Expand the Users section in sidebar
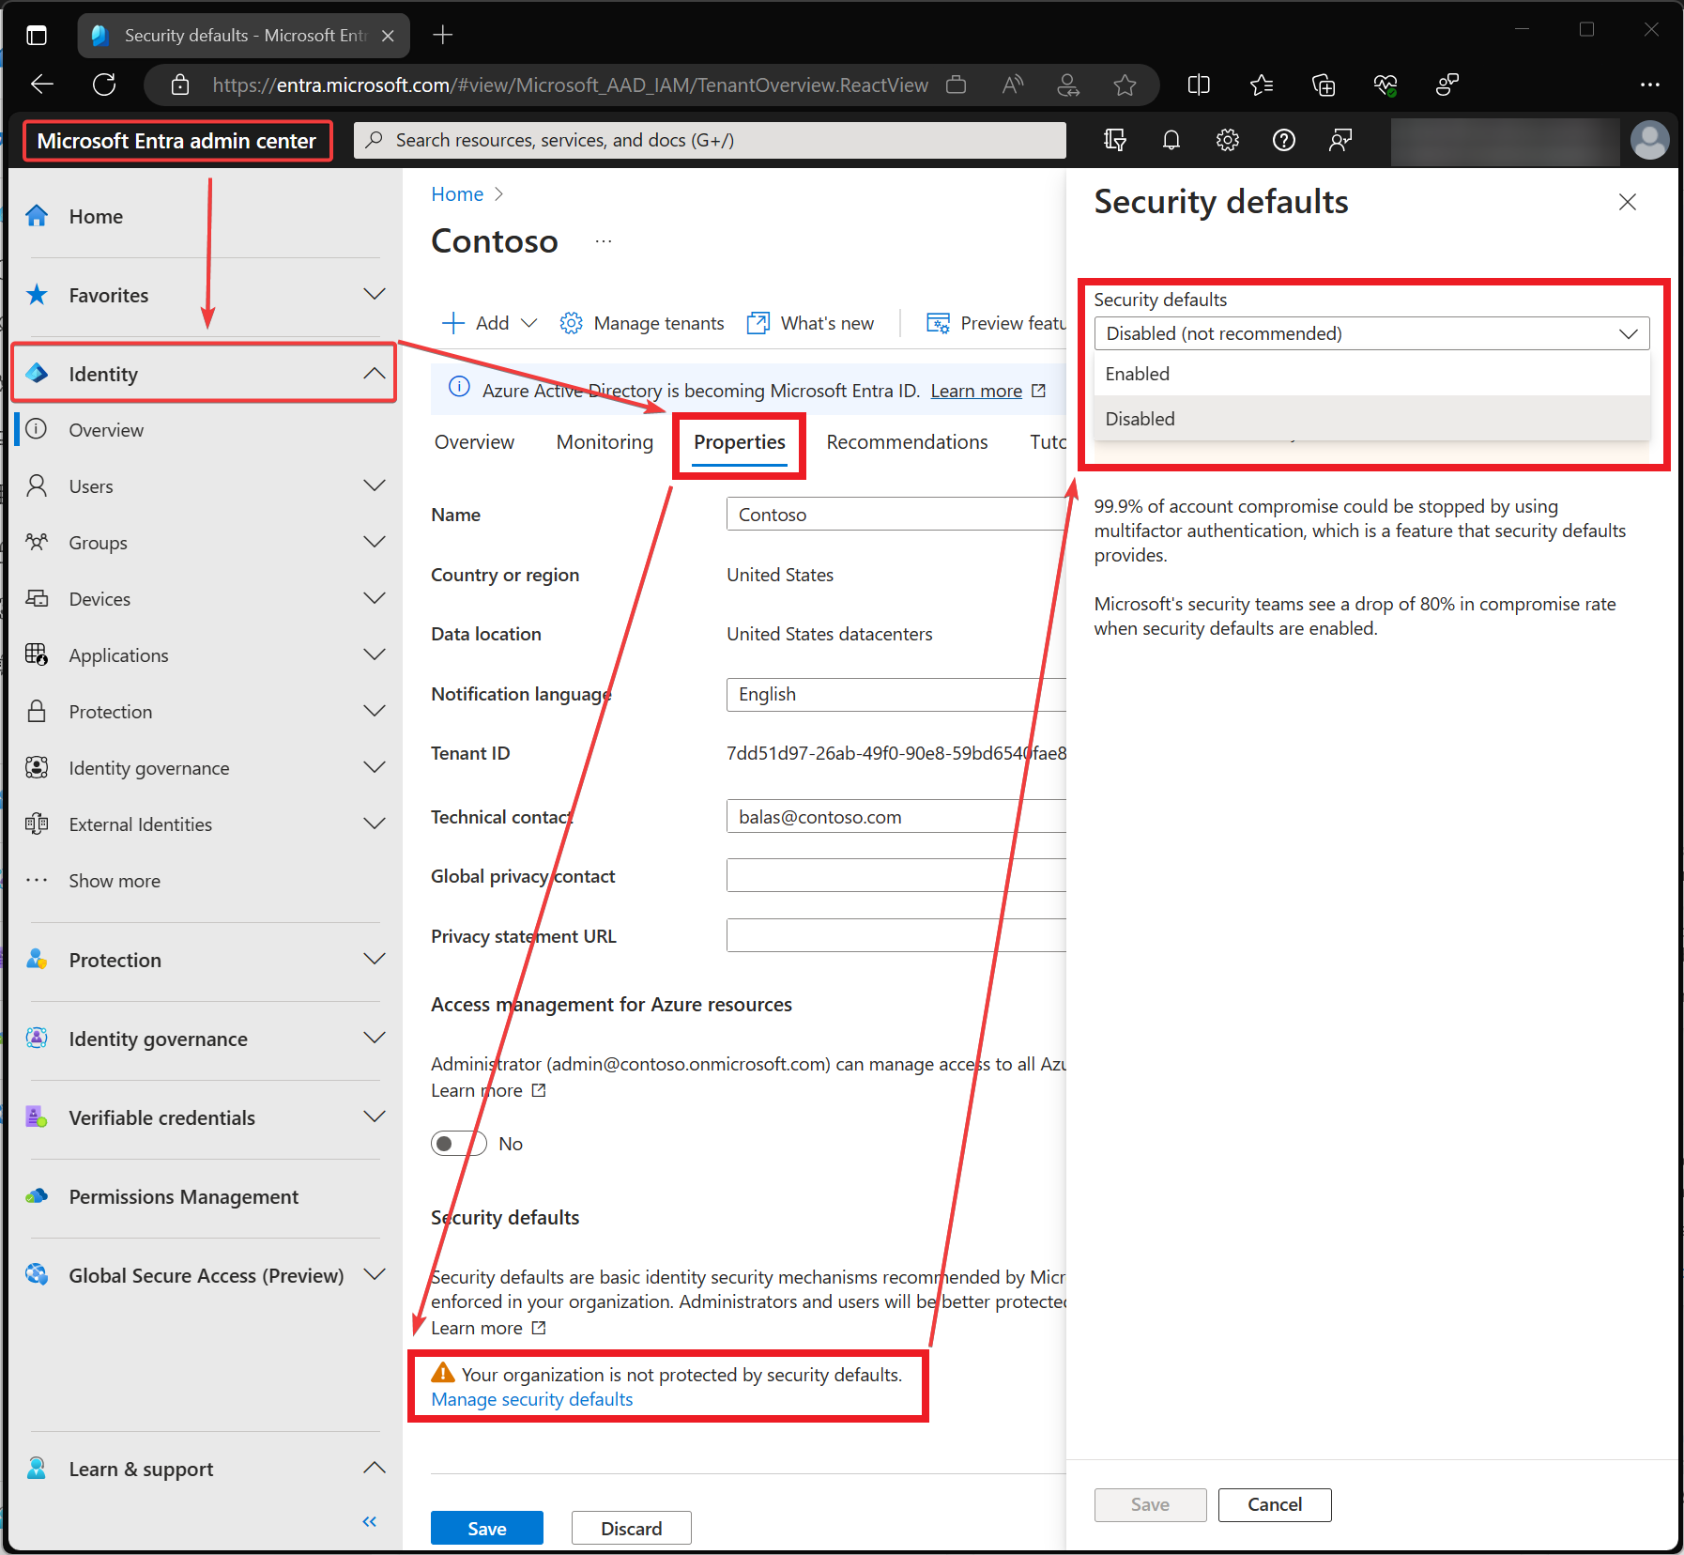 (374, 486)
